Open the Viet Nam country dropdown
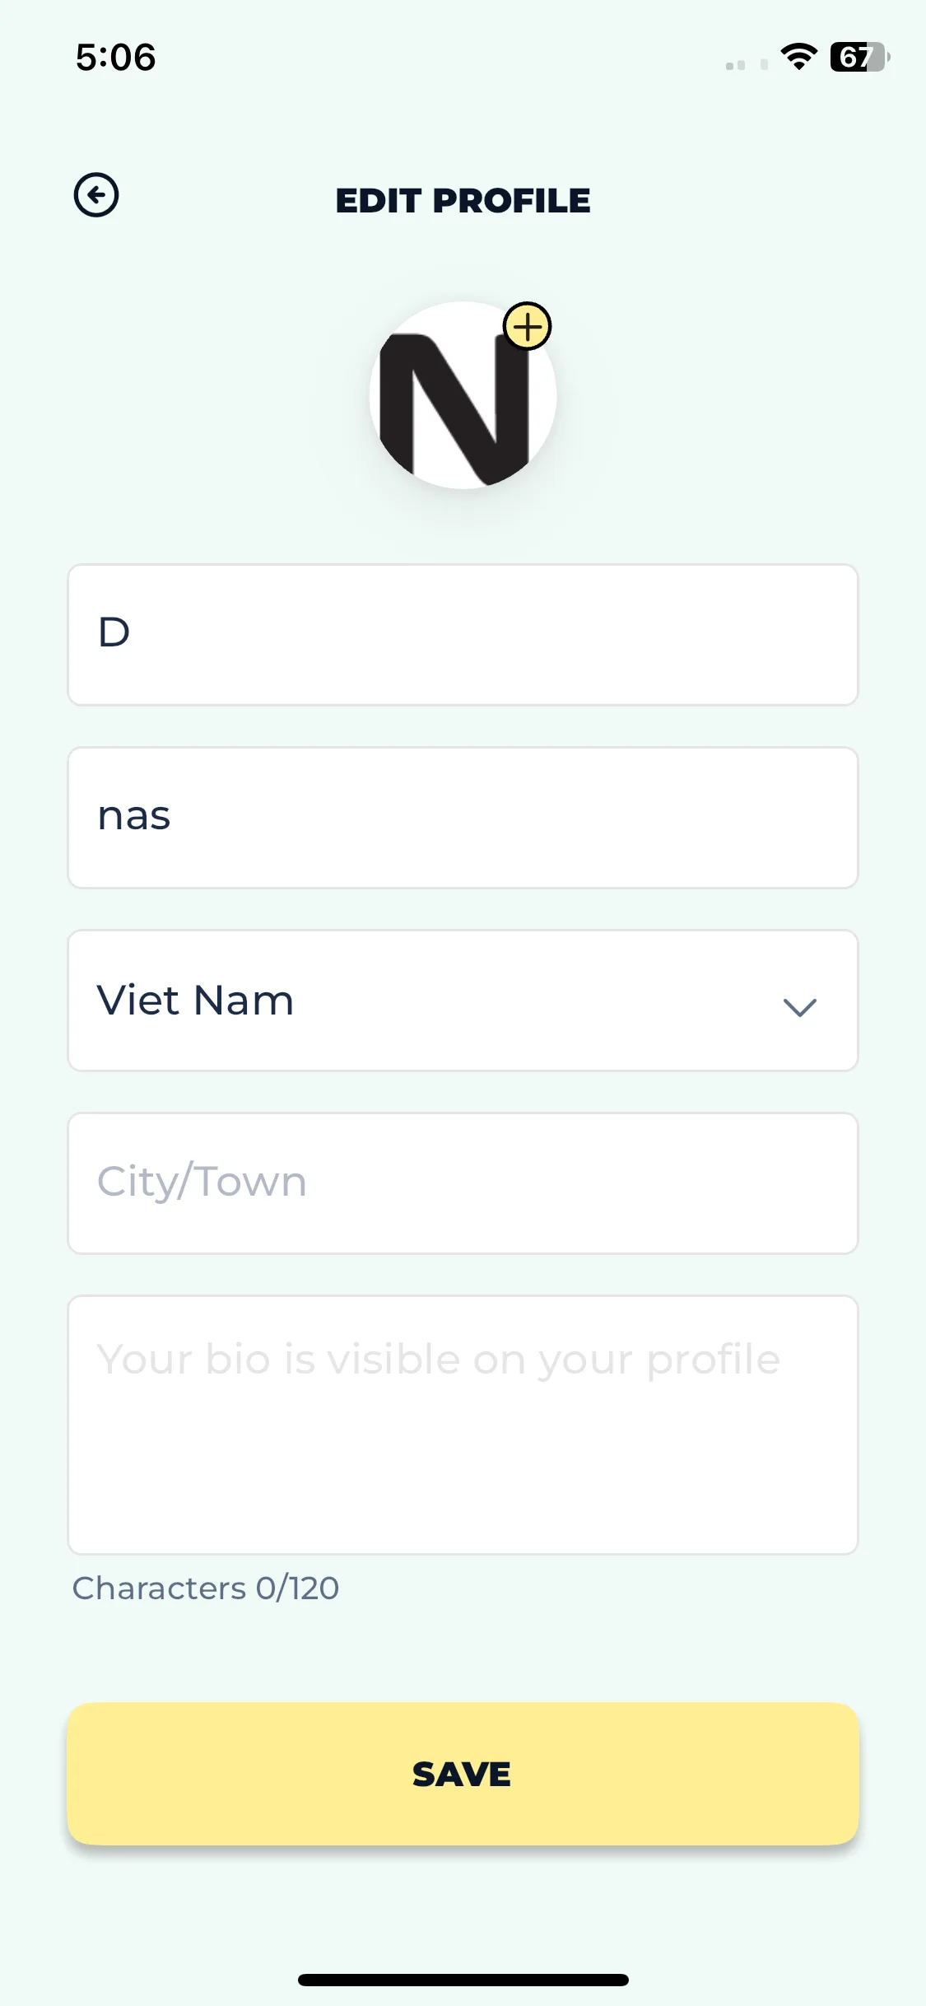Viewport: 926px width, 2006px height. coord(463,1001)
